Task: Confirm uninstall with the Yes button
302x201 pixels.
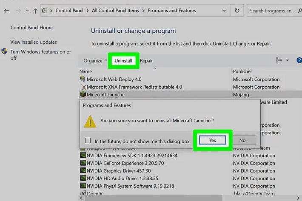Action: [x=213, y=140]
